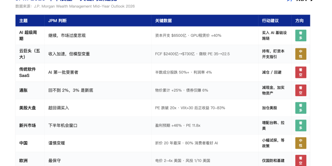Click the 行动建议 column header
This screenshot has width=332, height=166.
275,20
